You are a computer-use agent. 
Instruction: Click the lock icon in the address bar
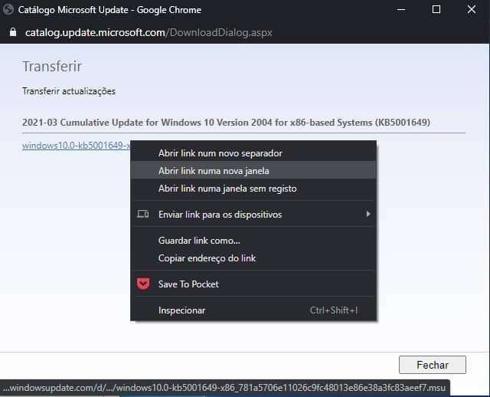pyautogui.click(x=13, y=32)
